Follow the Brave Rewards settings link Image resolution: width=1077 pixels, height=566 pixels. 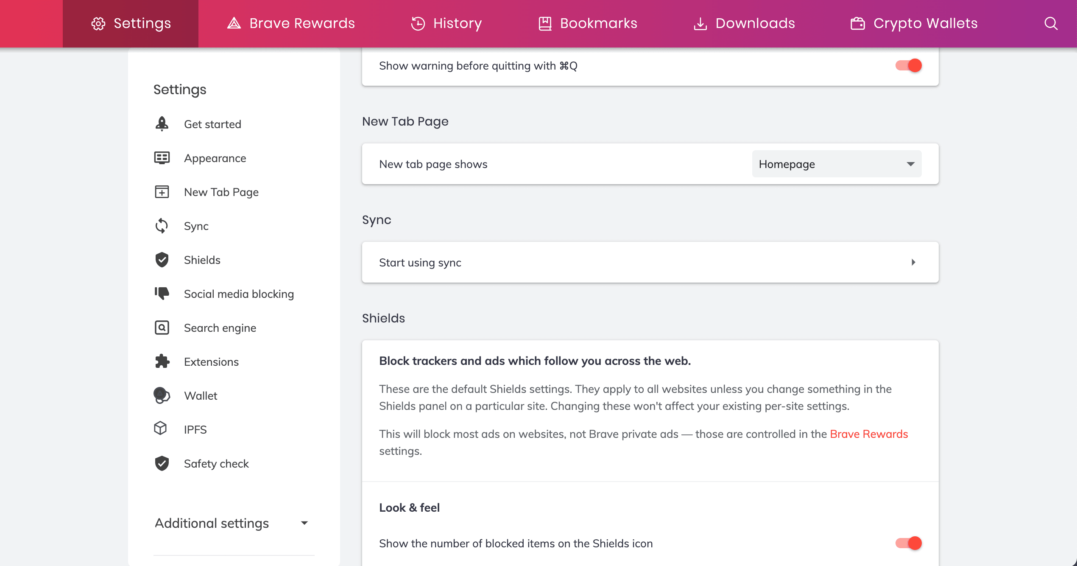click(x=868, y=434)
